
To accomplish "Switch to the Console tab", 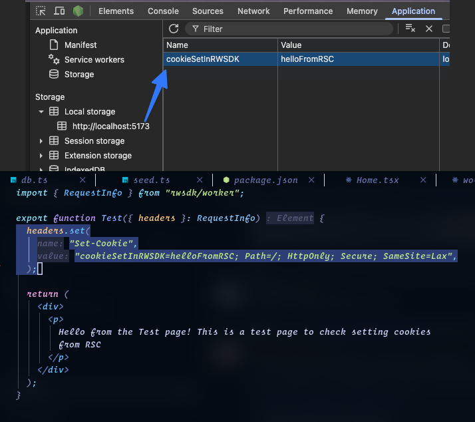I will click(163, 11).
